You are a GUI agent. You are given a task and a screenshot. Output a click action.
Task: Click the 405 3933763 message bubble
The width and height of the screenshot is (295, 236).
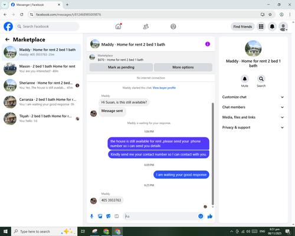111,200
